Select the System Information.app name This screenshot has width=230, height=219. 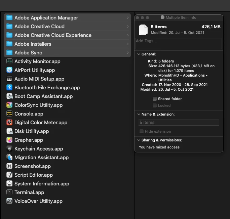(42, 184)
